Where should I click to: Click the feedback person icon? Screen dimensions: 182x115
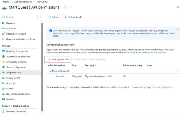coord(66,17)
